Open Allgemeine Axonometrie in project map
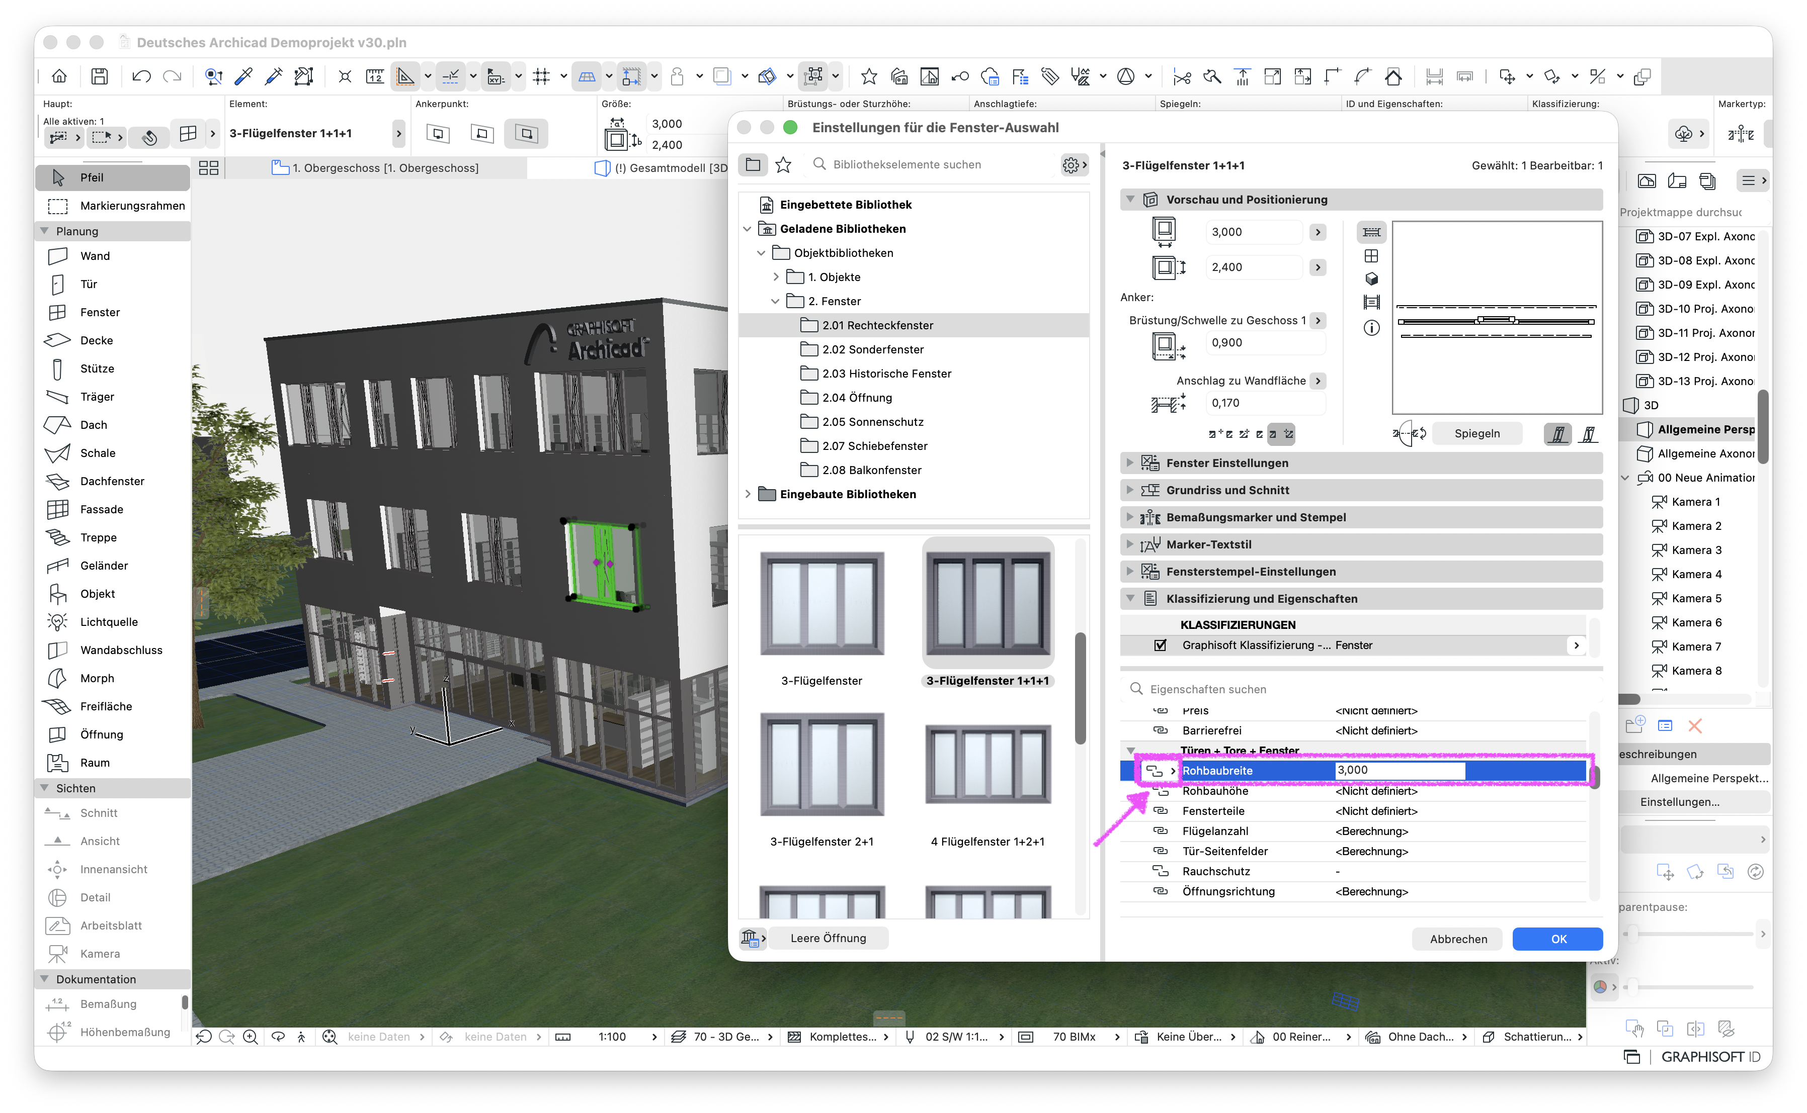 [x=1696, y=453]
